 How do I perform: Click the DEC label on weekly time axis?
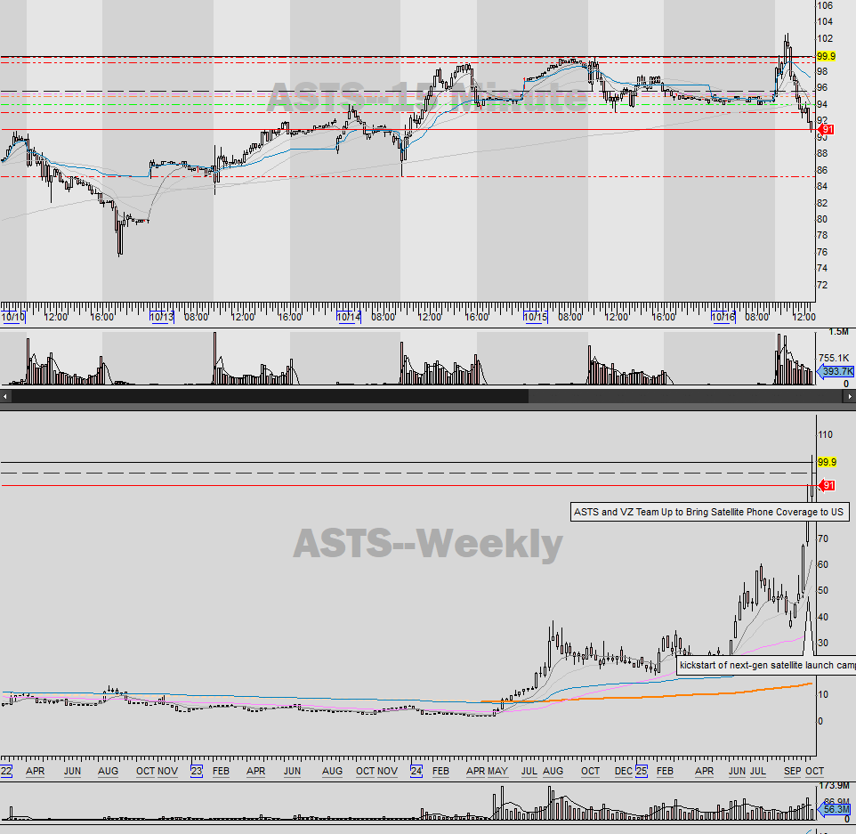(x=624, y=771)
